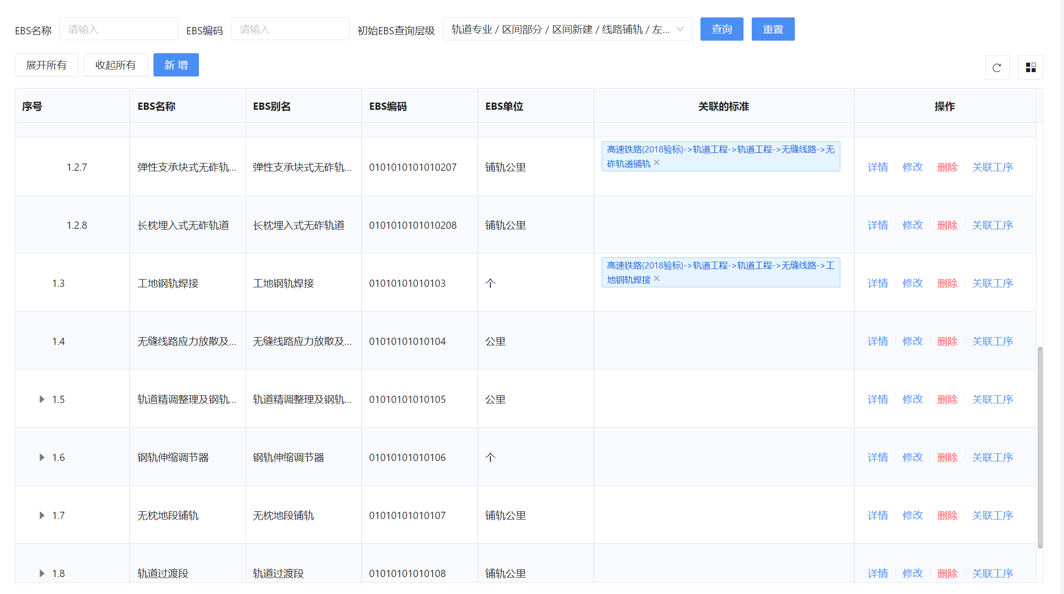Click 修改 for row 1.6

[912, 458]
